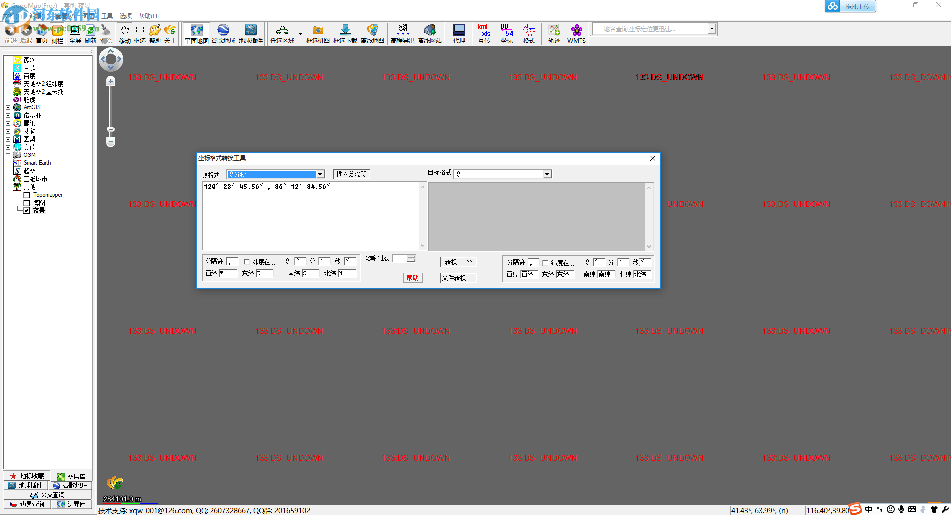
Task: Click the microphone icon in the IME bar
Action: click(x=901, y=509)
